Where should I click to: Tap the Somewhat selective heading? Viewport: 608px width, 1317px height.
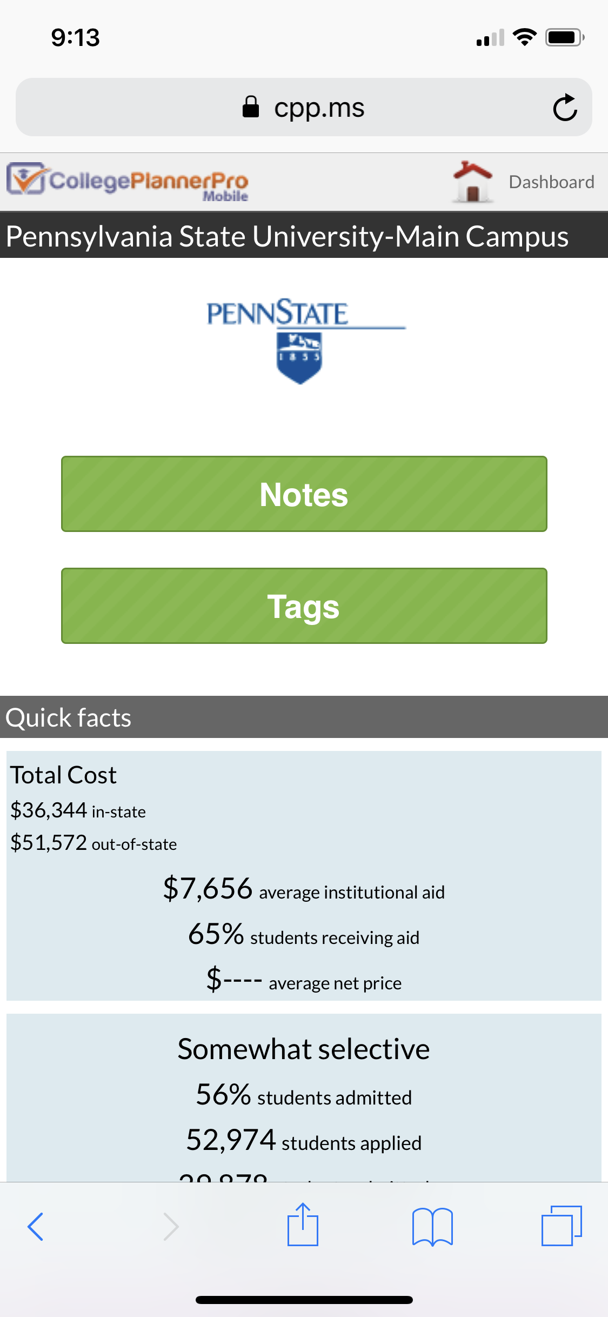tap(304, 1049)
